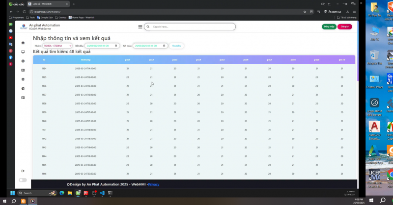Click the inner taskbar Search box
This screenshot has height=205, width=393.
pos(36,193)
